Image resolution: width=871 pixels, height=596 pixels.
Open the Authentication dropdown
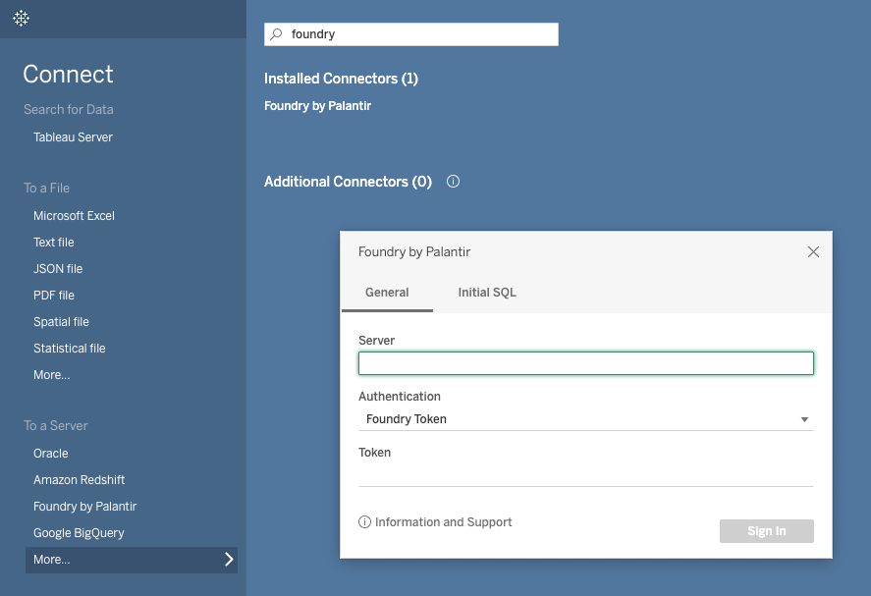[x=586, y=419]
